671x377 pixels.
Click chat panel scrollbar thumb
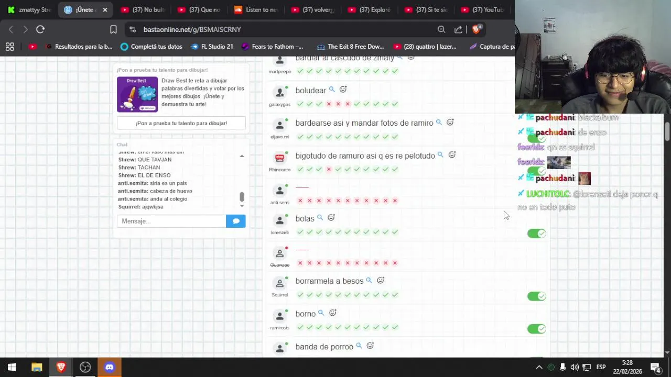pos(242,196)
